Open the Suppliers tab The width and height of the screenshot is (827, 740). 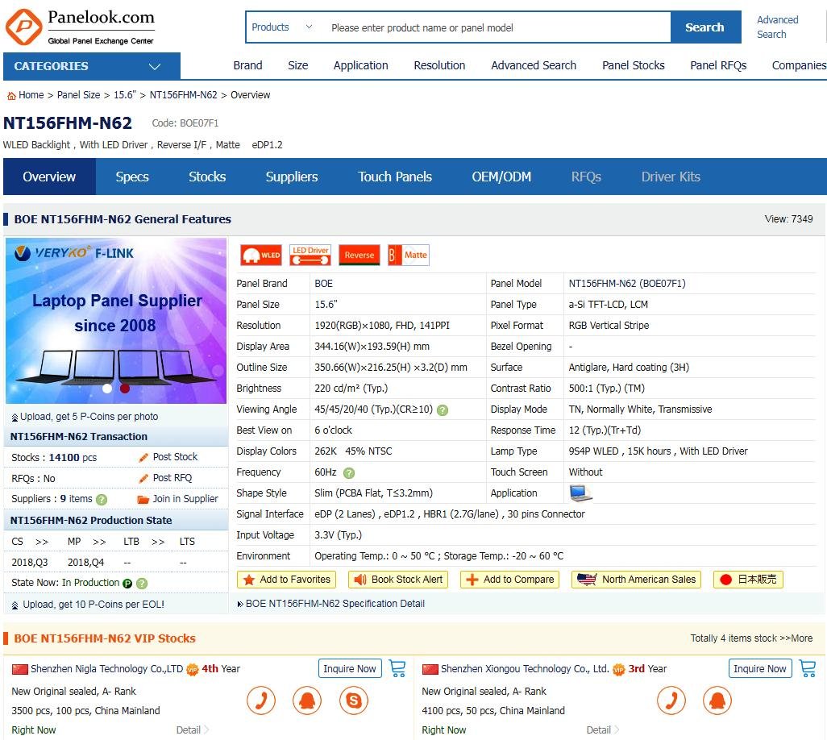click(x=292, y=177)
